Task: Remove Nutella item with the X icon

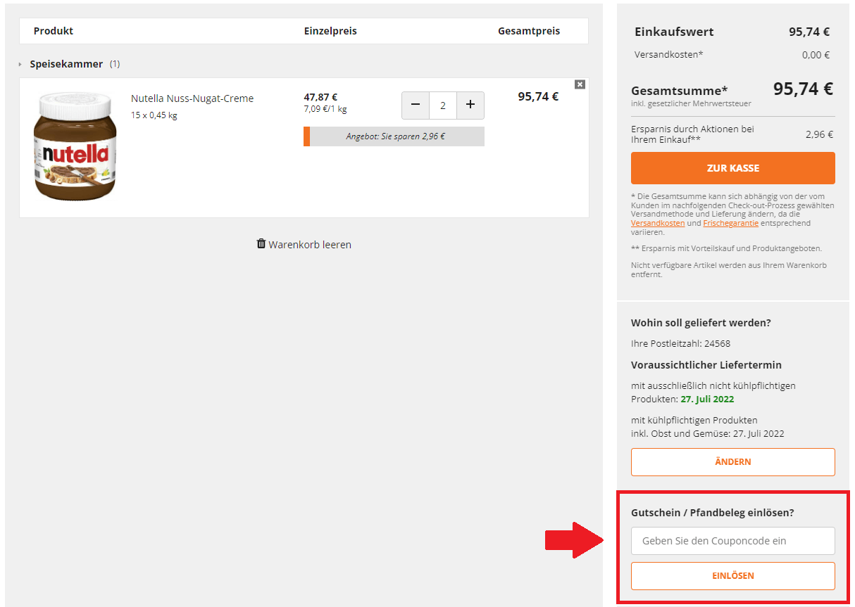Action: 580,84
